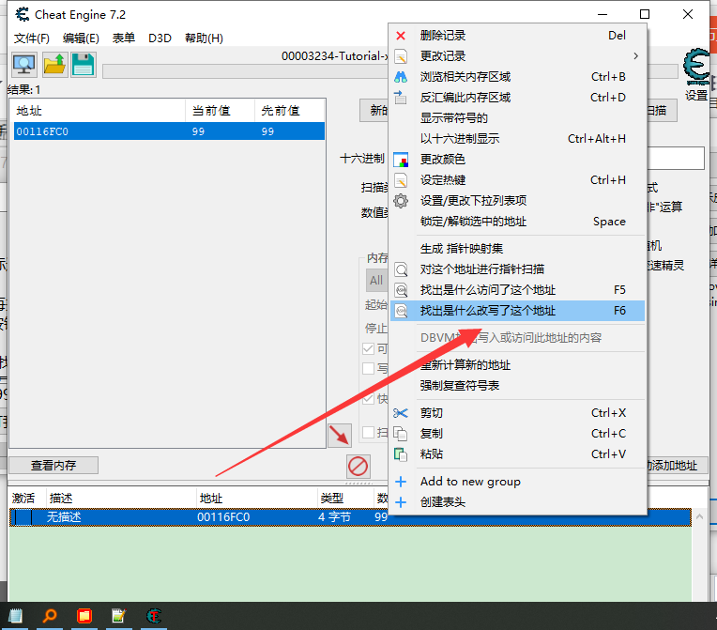The width and height of the screenshot is (717, 630).
Task: Click the gear dropdown list options icon
Action: coord(401,201)
